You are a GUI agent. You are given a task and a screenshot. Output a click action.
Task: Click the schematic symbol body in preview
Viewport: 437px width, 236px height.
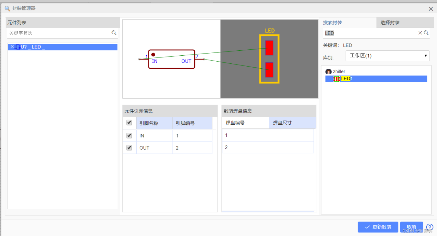pyautogui.click(x=172, y=59)
